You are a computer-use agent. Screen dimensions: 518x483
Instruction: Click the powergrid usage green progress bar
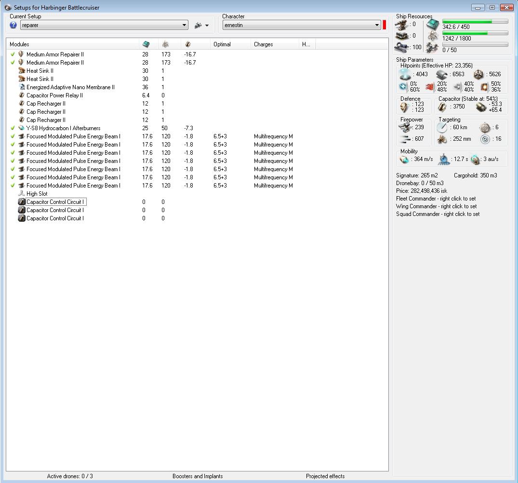pyautogui.click(x=475, y=33)
